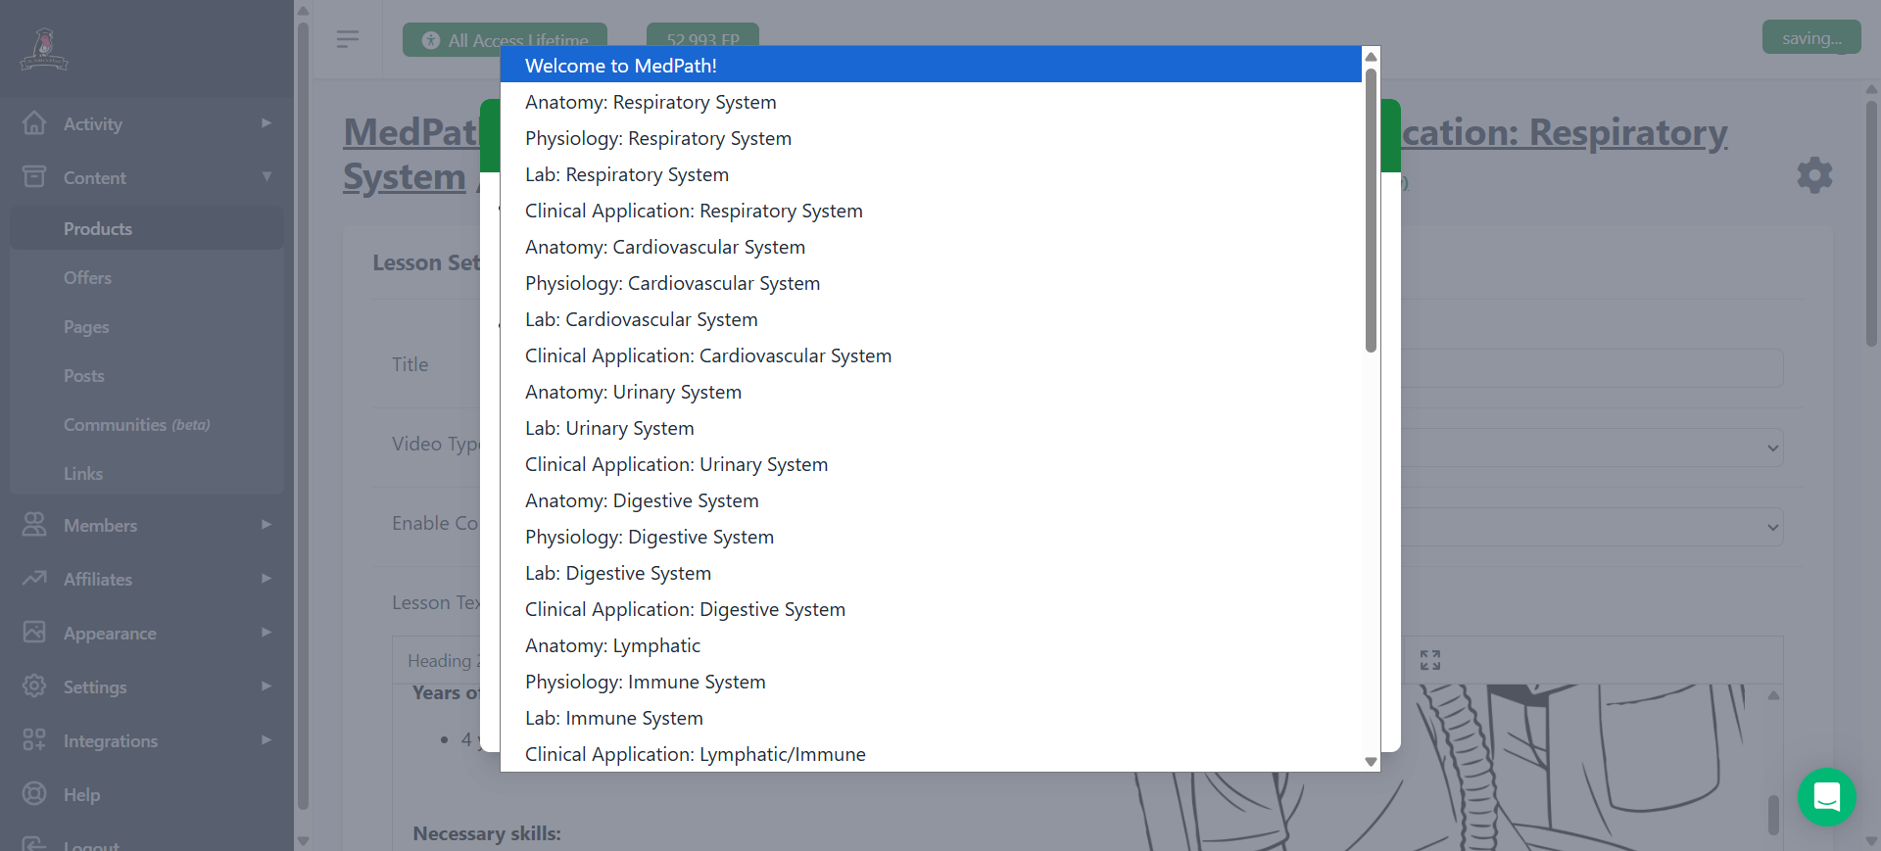1881x851 pixels.
Task: Collapse the Content sidebar section arrow
Action: click(x=265, y=177)
